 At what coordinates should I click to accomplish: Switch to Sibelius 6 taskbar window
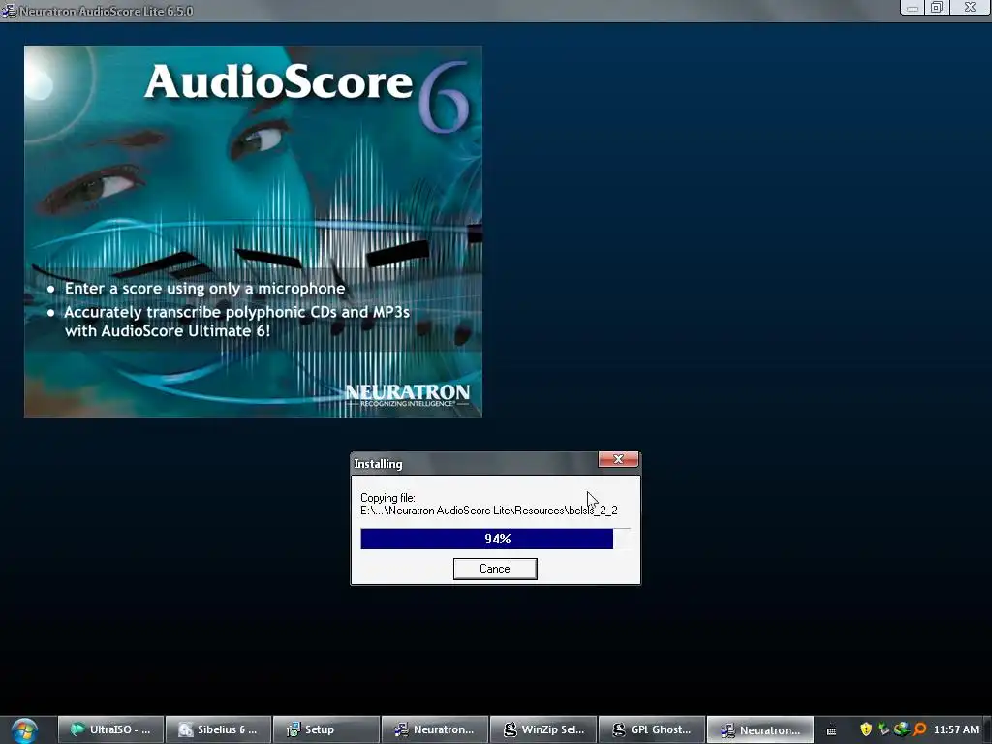click(218, 729)
